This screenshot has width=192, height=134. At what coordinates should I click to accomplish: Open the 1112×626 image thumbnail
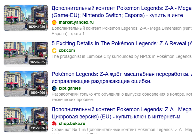click(x=26, y=119)
